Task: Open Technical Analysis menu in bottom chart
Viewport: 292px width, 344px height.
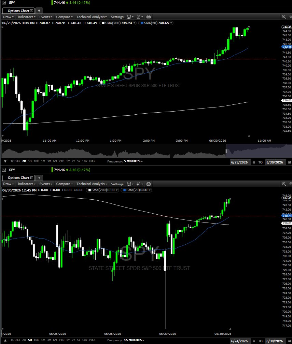Action: click(x=92, y=184)
